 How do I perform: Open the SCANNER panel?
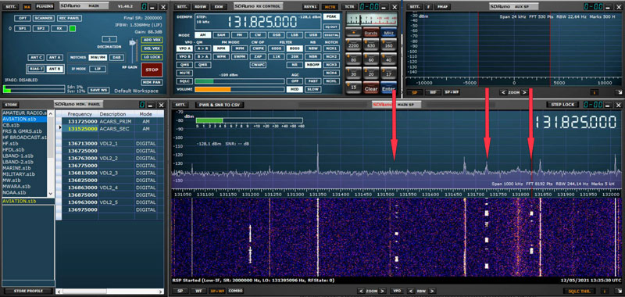click(x=44, y=18)
